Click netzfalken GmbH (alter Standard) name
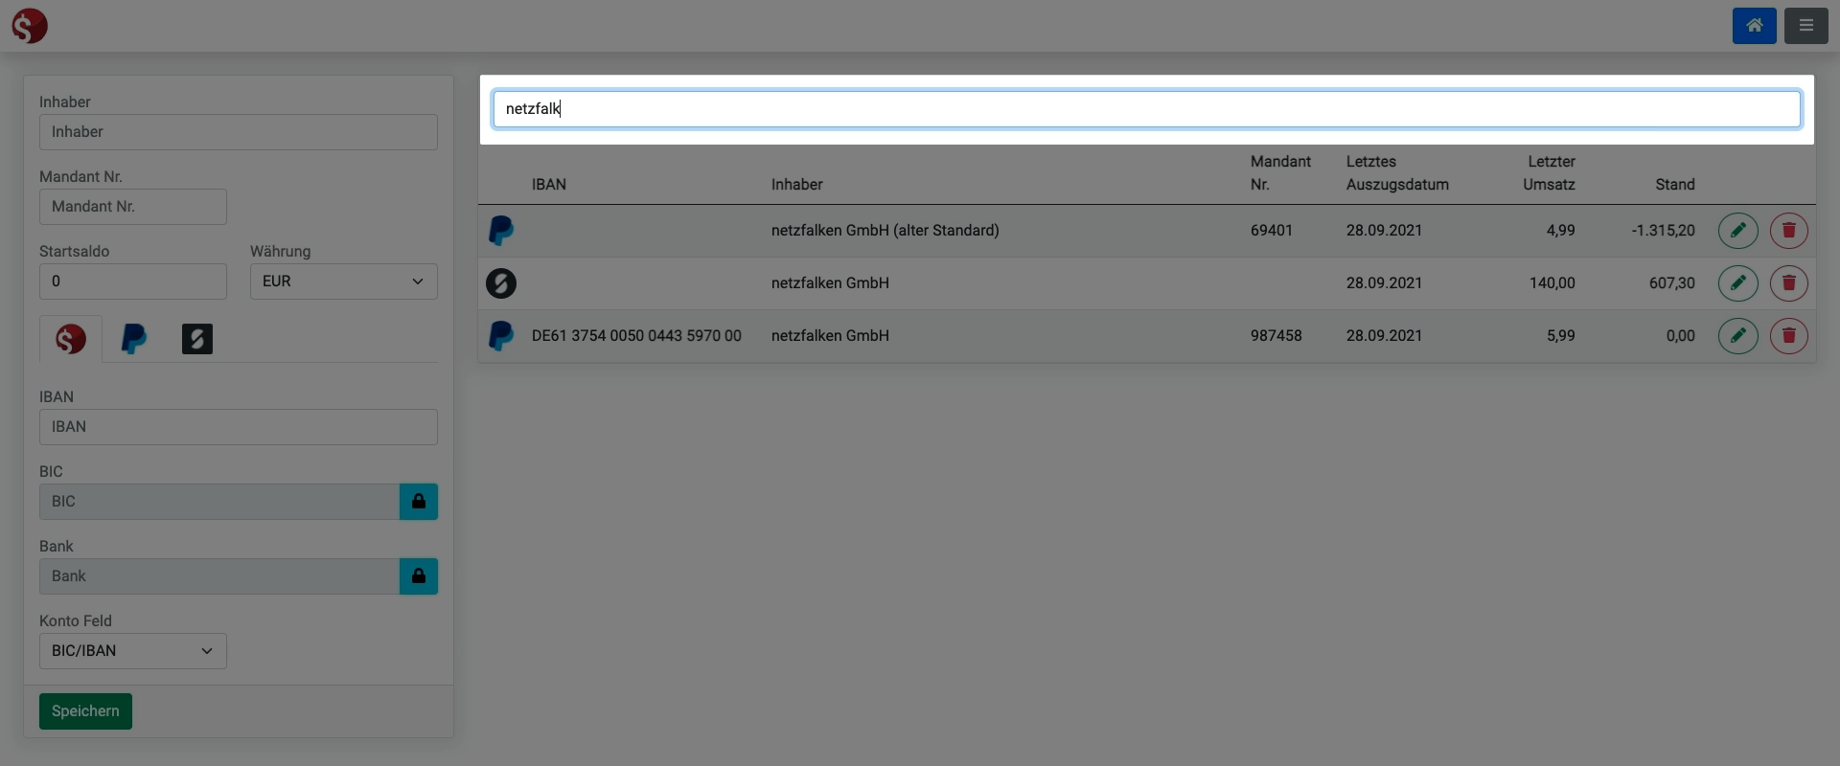The height and width of the screenshot is (766, 1840). point(885,231)
